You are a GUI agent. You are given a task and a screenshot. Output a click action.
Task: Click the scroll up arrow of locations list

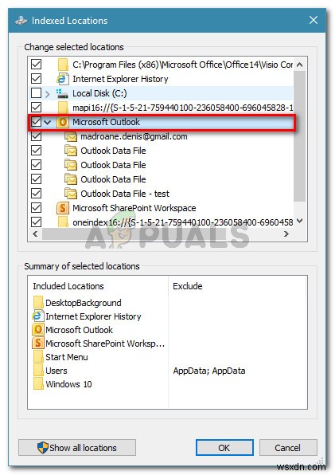(300, 65)
